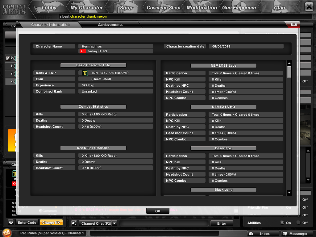This screenshot has height=237, width=316.
Task: Click the statistics scrollbar thumb
Action: 289,72
